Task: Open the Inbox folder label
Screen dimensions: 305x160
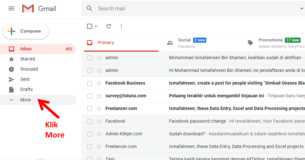Action: [x=26, y=49]
